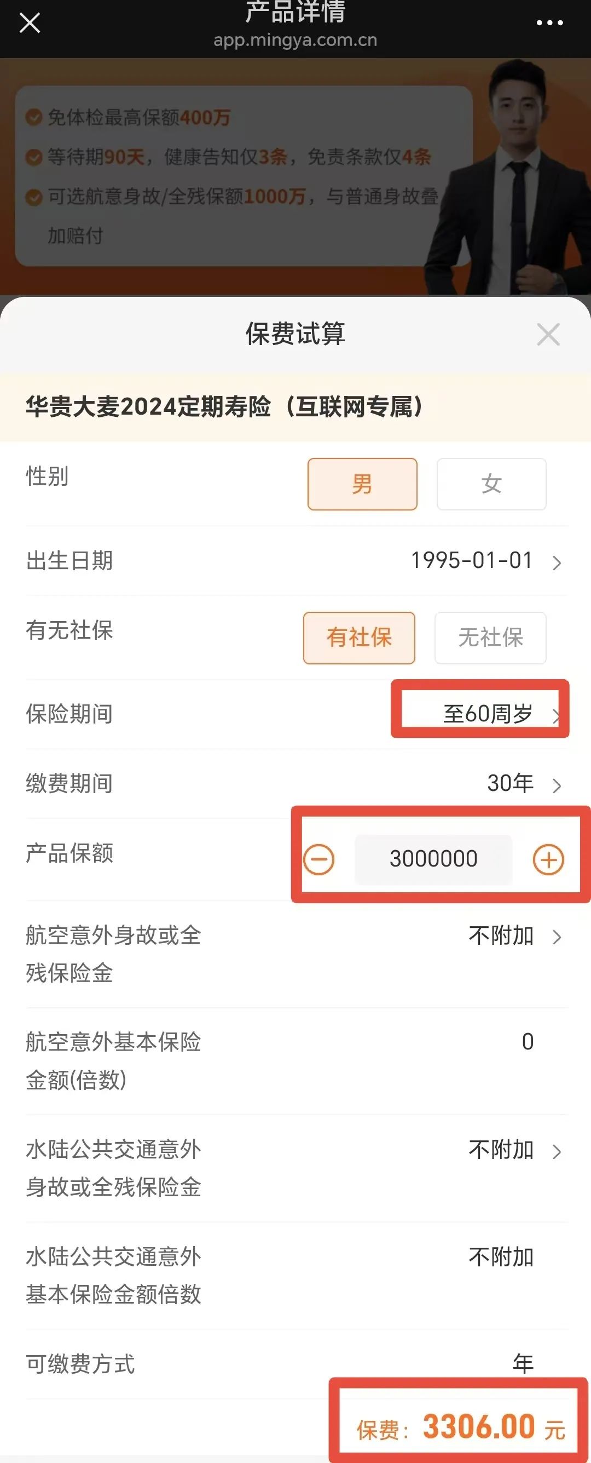Open the three-dot more options menu
The height and width of the screenshot is (1463, 591).
(x=549, y=24)
